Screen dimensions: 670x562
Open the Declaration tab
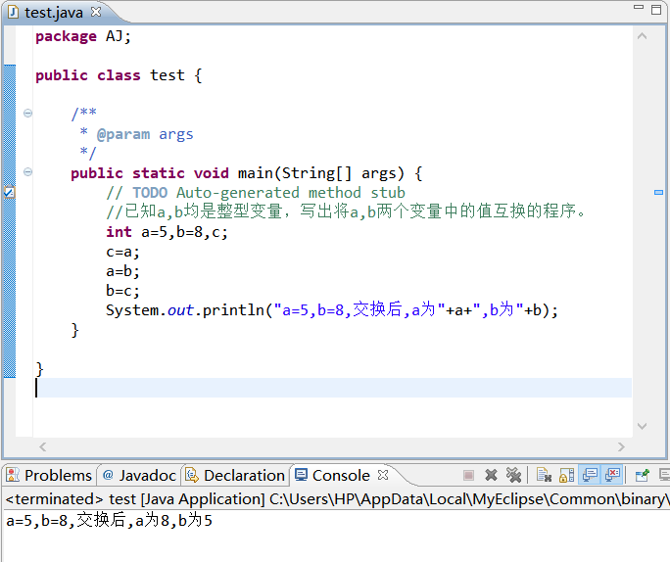tap(235, 475)
